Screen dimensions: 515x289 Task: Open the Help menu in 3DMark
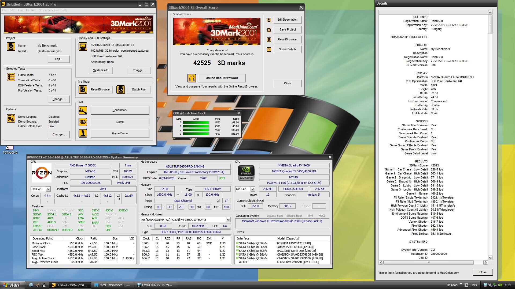tap(64, 10)
